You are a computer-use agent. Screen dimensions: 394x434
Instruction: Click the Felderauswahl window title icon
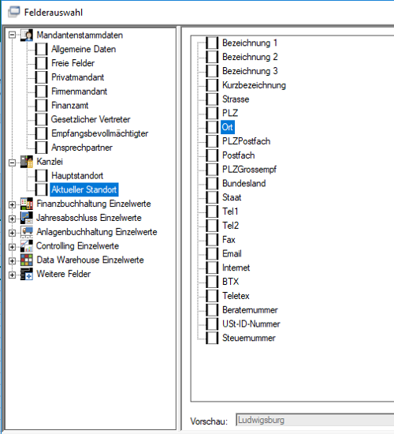14,12
